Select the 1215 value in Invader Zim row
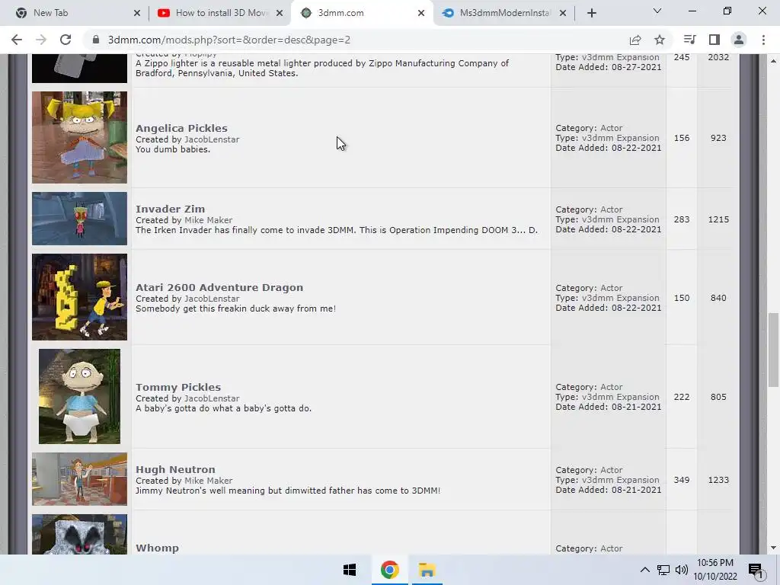 pyautogui.click(x=718, y=219)
